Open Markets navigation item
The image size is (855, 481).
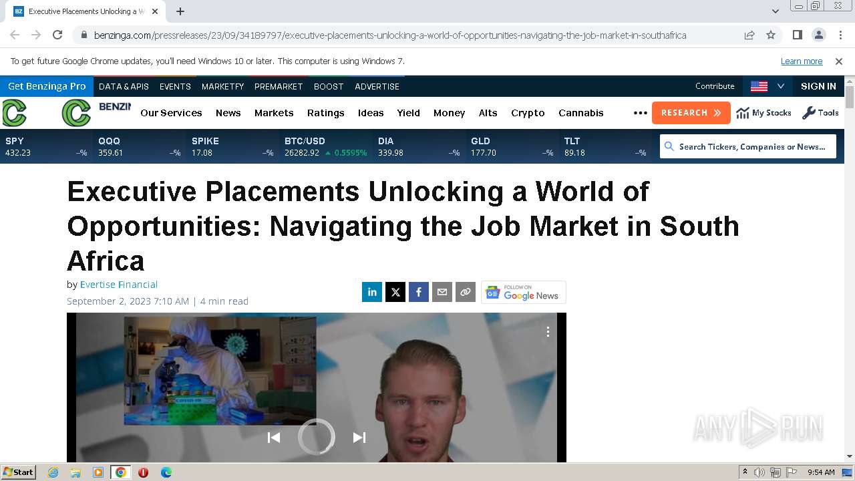(x=274, y=113)
